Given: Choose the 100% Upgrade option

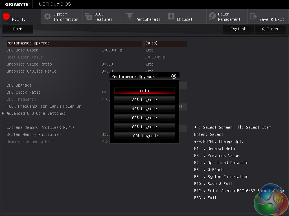Looking at the screenshot, I should pyautogui.click(x=144, y=136).
